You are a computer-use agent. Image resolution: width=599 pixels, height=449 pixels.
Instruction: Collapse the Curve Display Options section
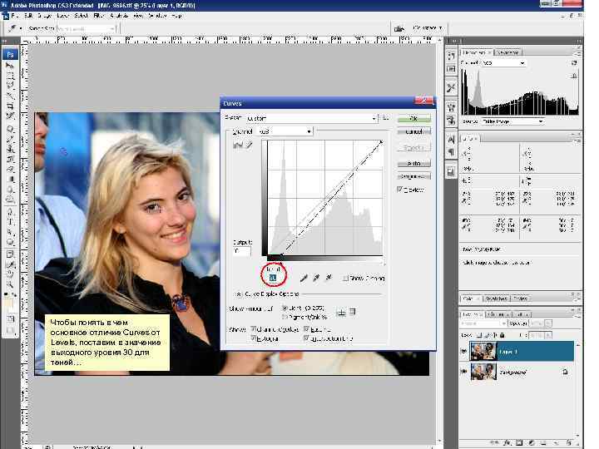239,294
